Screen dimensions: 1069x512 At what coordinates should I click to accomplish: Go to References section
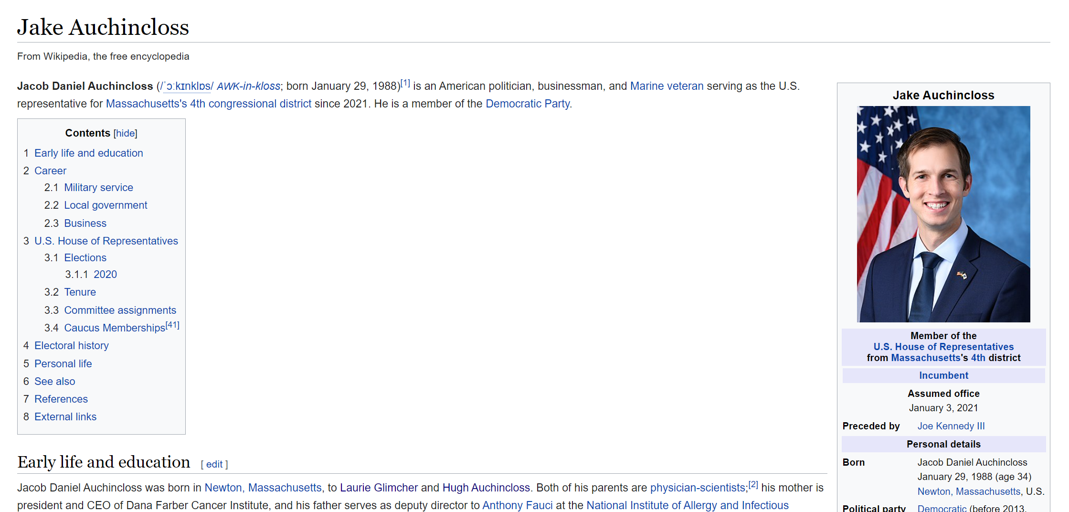click(61, 399)
